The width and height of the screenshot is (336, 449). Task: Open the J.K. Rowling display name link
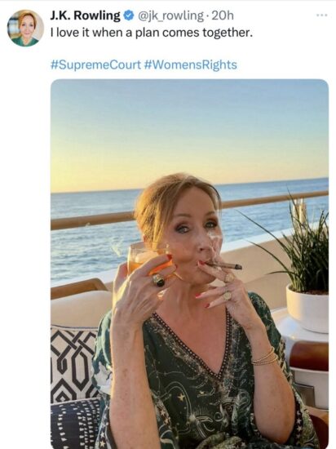[85, 16]
